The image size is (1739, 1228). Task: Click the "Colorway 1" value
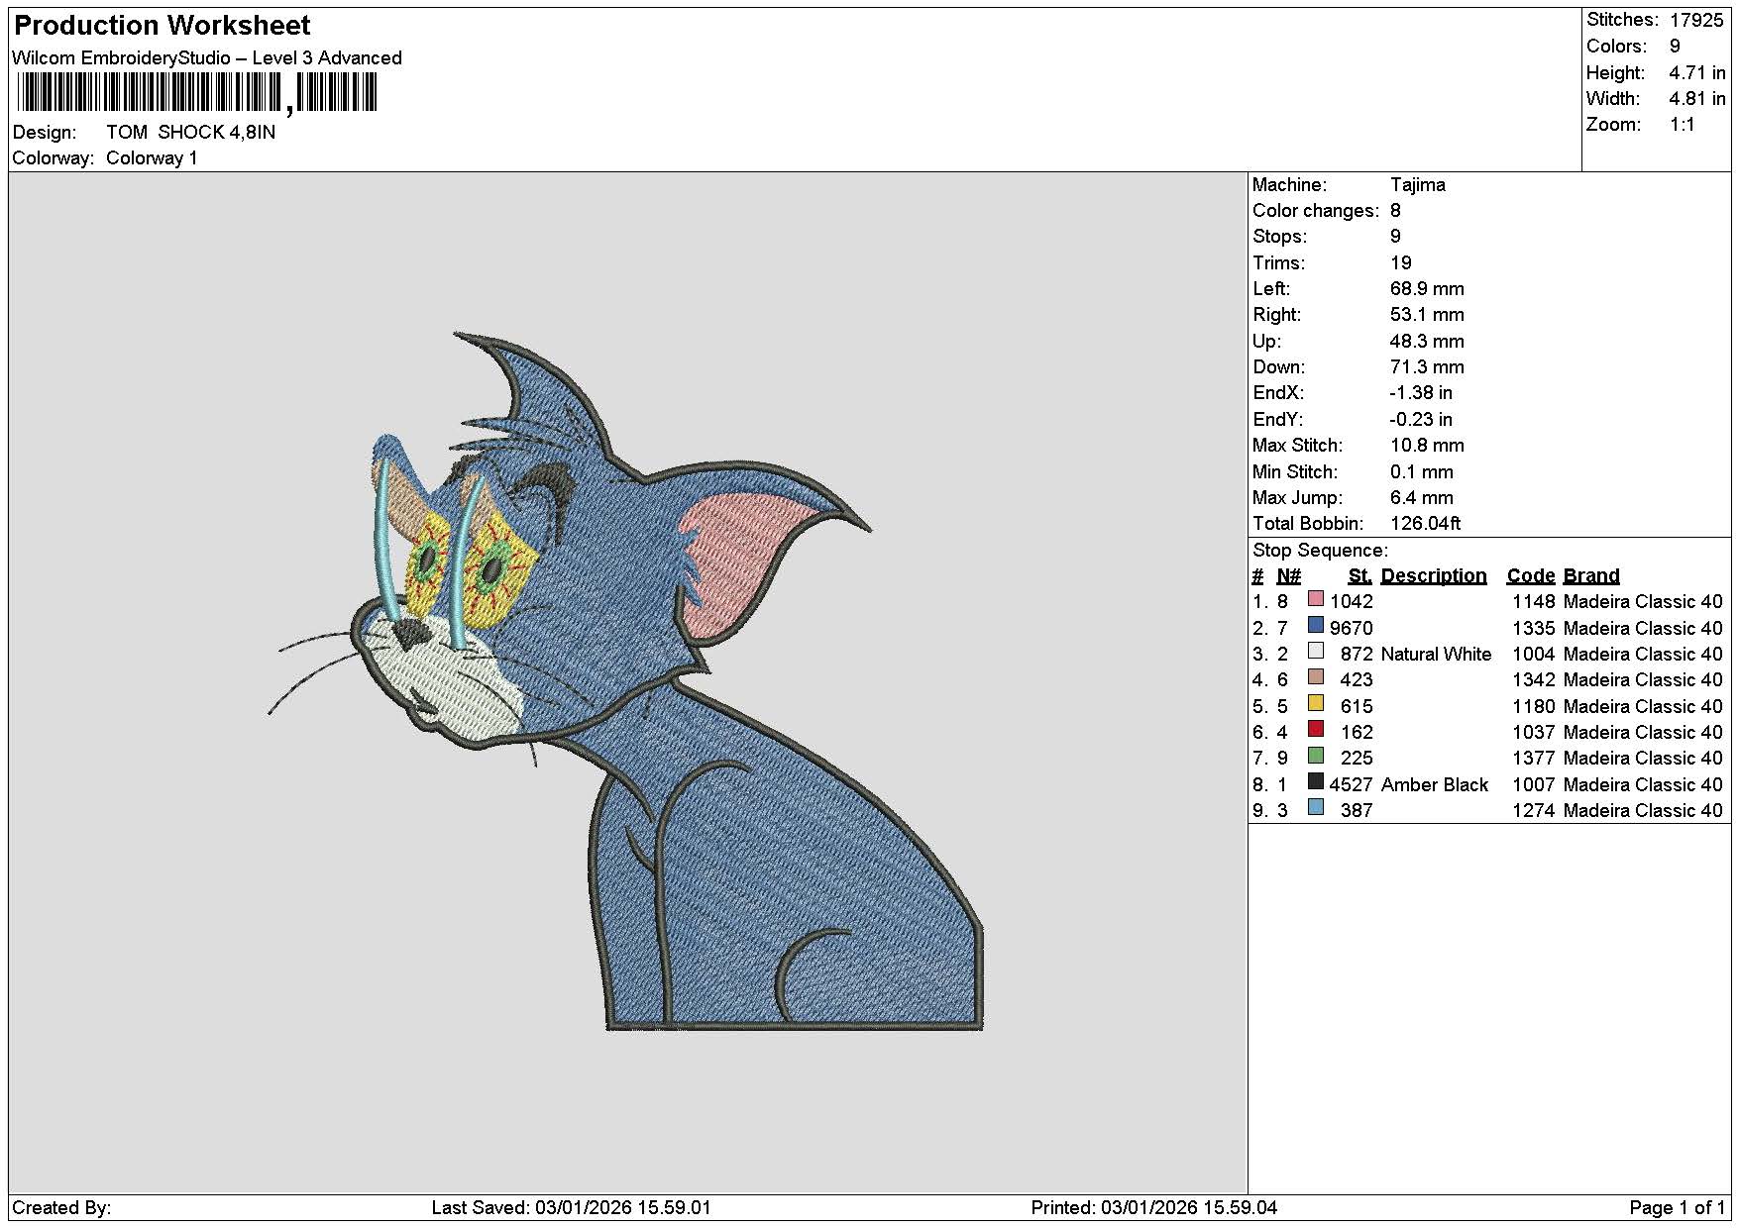[x=152, y=158]
